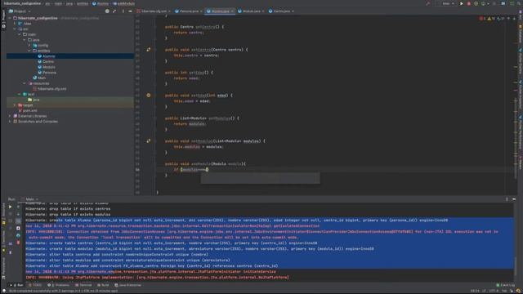523x294 pixels.
Task: Rerun Main from Run panel toolbar
Action: pyautogui.click(x=10, y=207)
